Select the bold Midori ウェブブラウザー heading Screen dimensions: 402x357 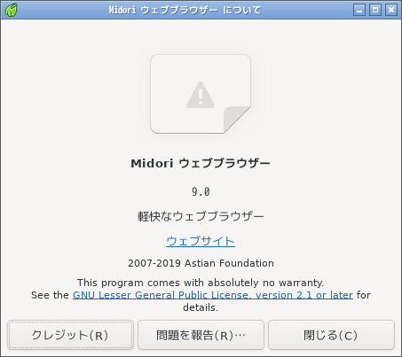pos(201,163)
